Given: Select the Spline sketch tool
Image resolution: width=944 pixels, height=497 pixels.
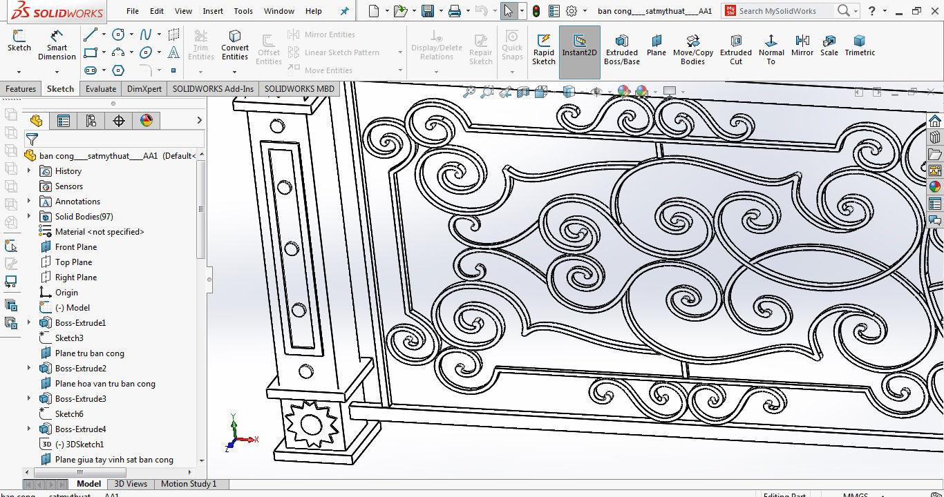Looking at the screenshot, I should (146, 35).
